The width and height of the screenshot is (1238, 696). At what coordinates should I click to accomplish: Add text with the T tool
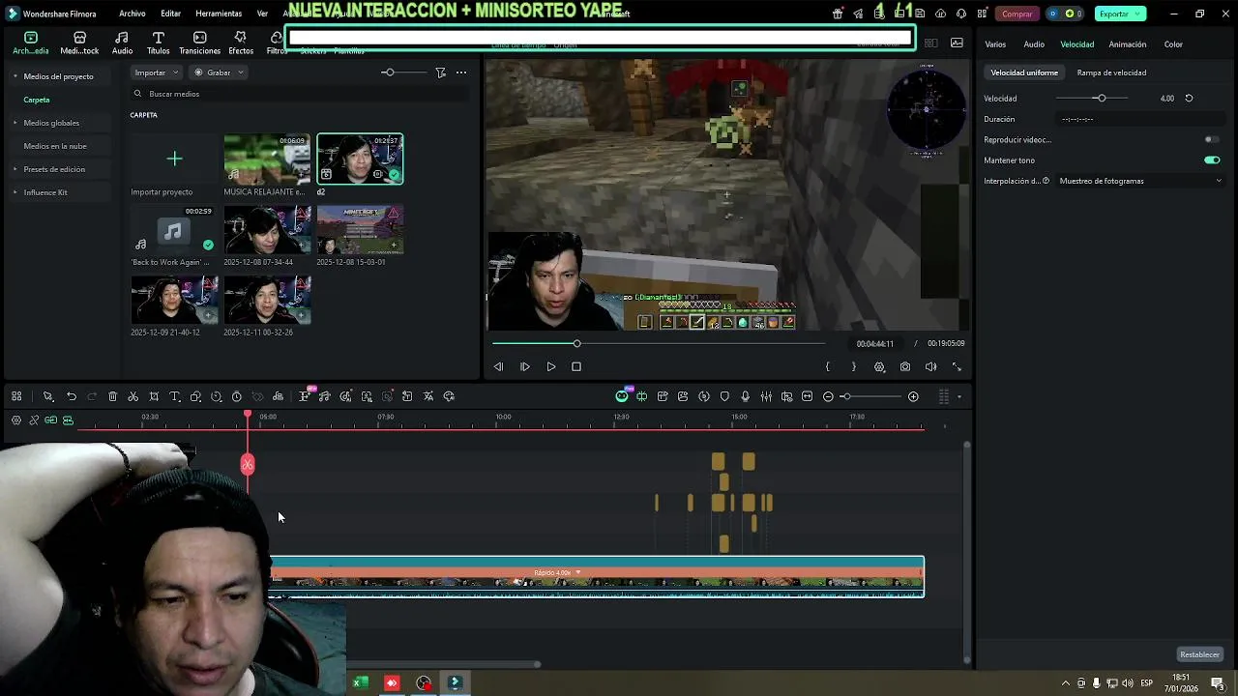175,396
